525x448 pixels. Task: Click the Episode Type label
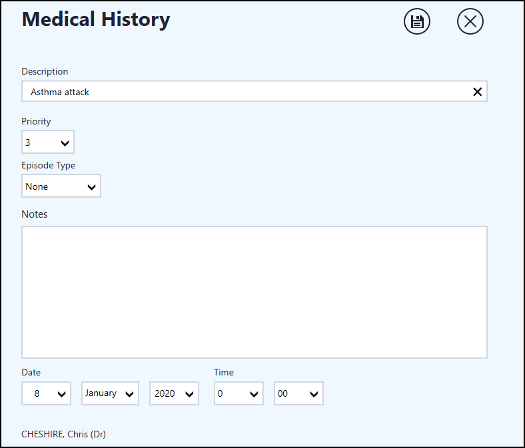pos(48,166)
